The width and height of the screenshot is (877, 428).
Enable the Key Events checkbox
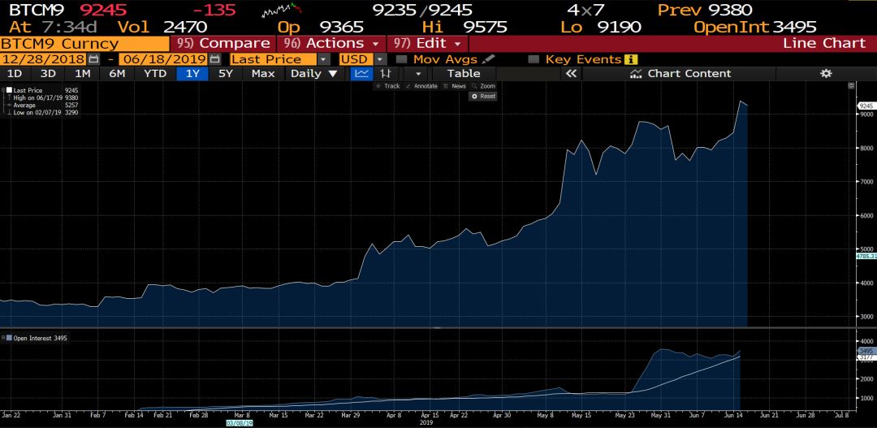coord(534,59)
